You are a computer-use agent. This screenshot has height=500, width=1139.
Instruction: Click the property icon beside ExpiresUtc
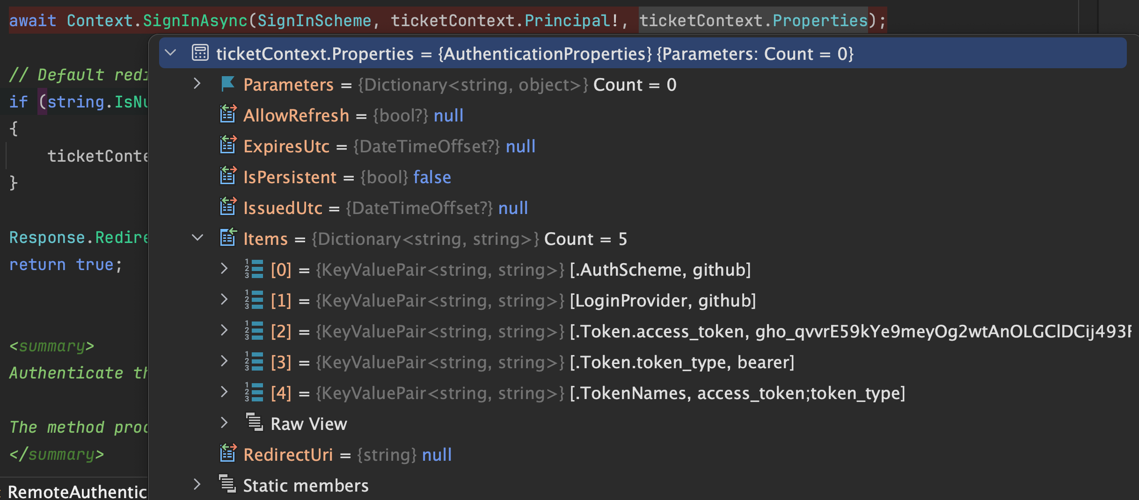(228, 146)
